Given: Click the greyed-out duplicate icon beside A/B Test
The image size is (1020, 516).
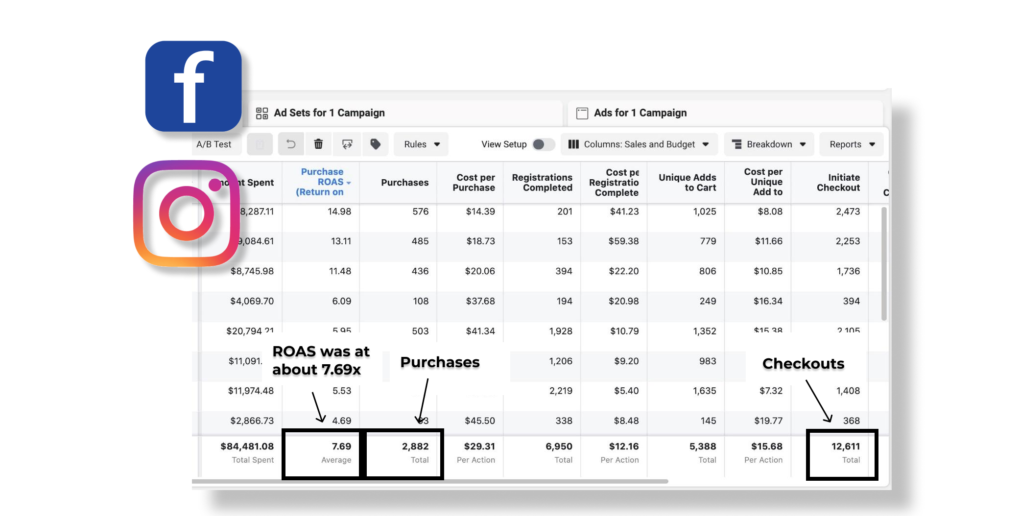Looking at the screenshot, I should (x=260, y=144).
